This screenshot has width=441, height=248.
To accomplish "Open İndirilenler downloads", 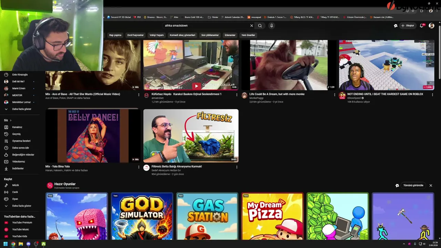I will coord(19,168).
